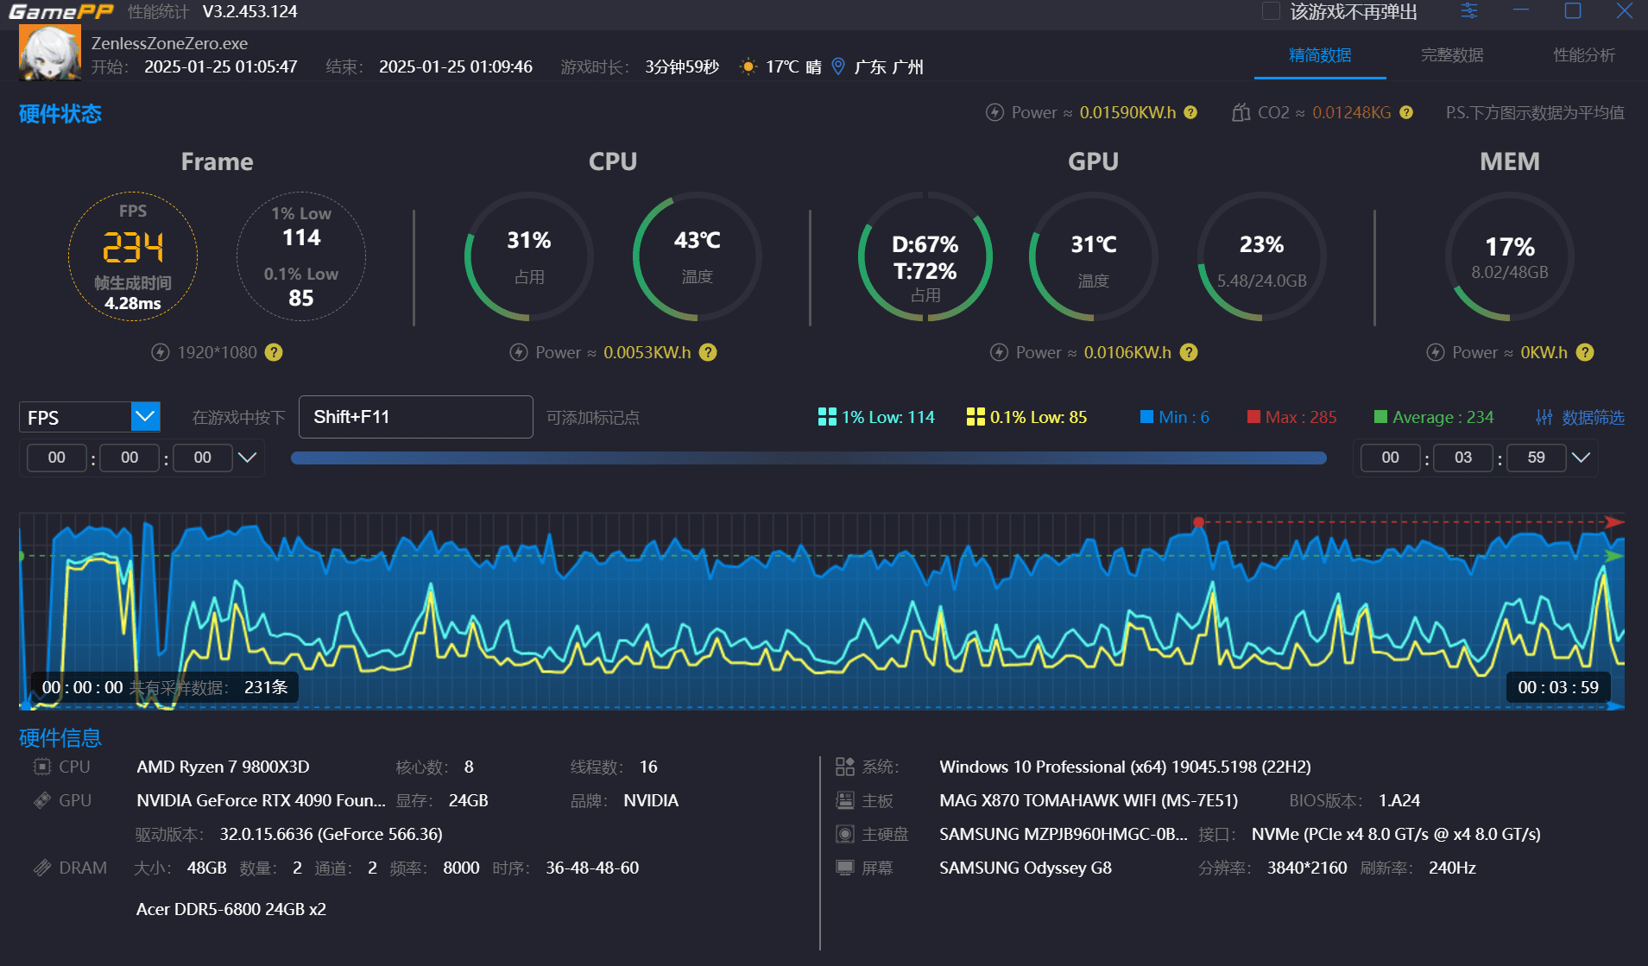
Task: Click the Shift+F11 hotkey input field
Action: [415, 417]
